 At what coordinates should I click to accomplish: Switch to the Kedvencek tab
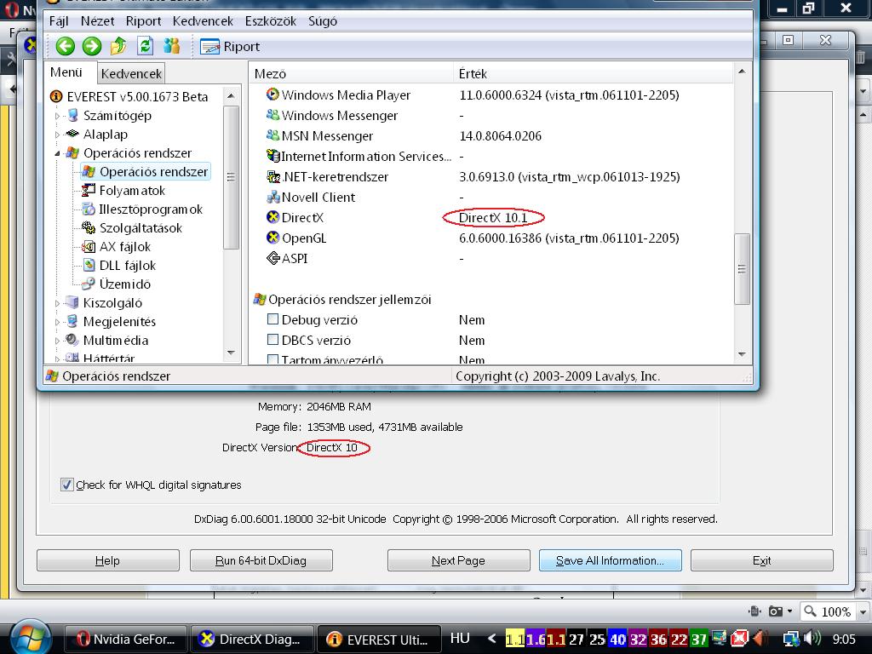click(131, 73)
